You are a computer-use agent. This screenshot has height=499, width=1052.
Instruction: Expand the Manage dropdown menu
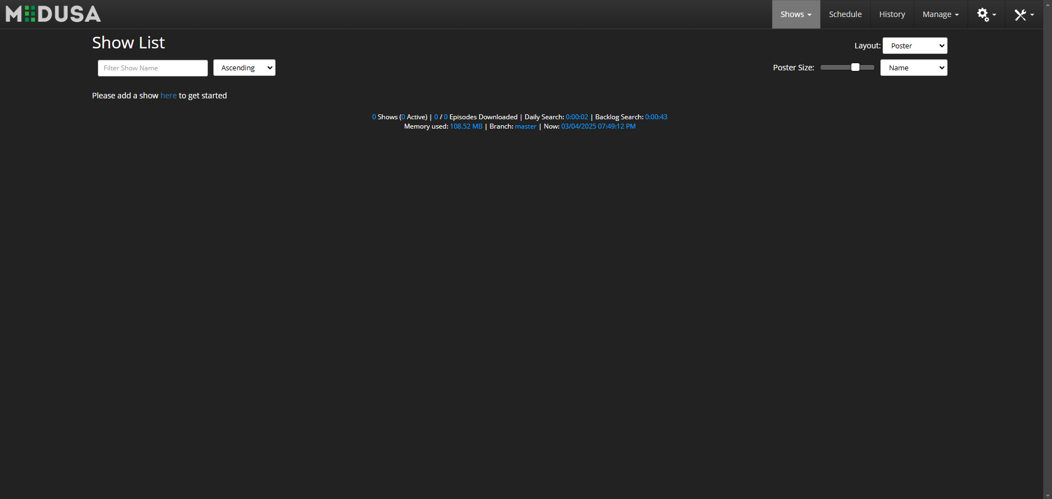(x=940, y=14)
